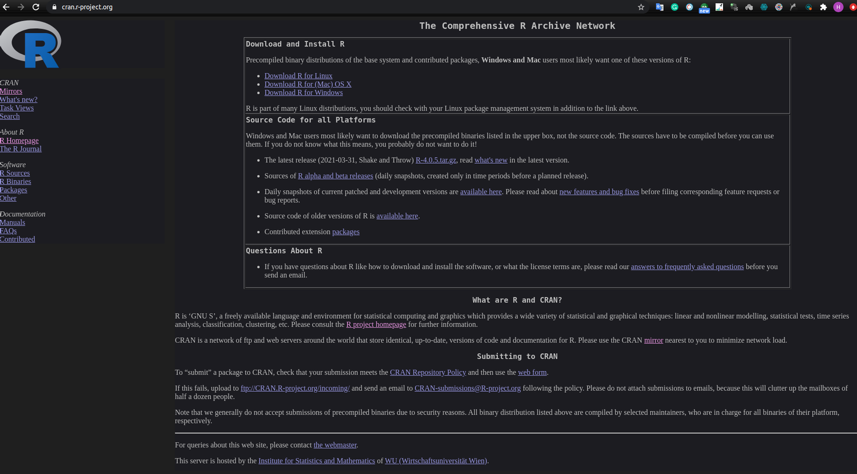Click the What are R and CRAN? heading

point(517,300)
